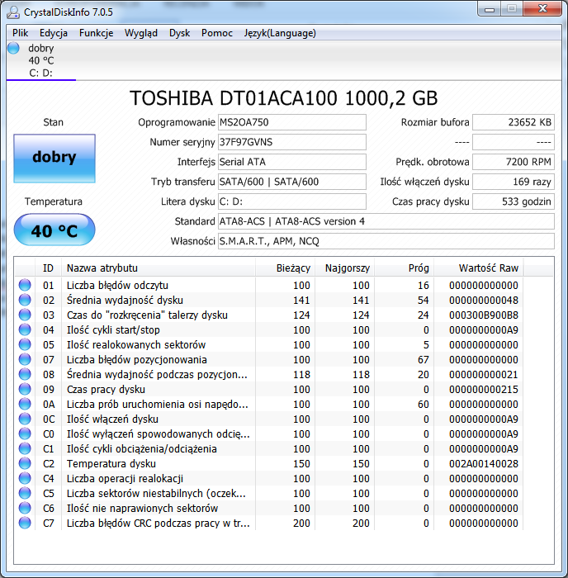Click the Prędk. obrotowa value 7200 RPM
This screenshot has width=568, height=578.
[514, 162]
